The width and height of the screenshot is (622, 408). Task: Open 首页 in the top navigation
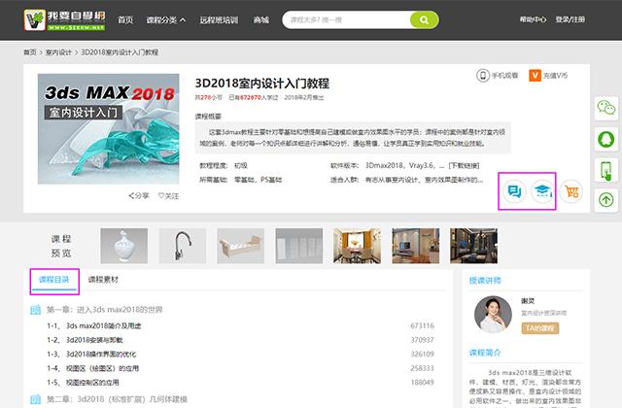click(x=125, y=19)
